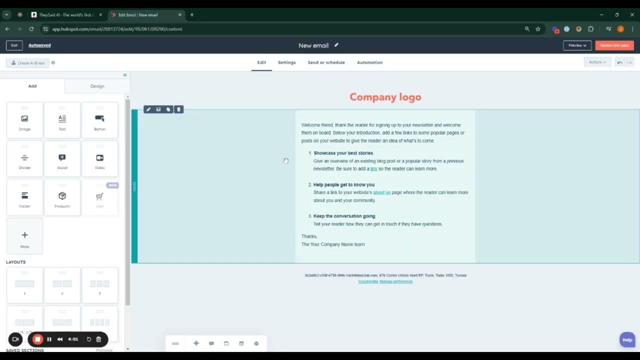
Task: Open browser extensions puzzle icon
Action: click(591, 29)
